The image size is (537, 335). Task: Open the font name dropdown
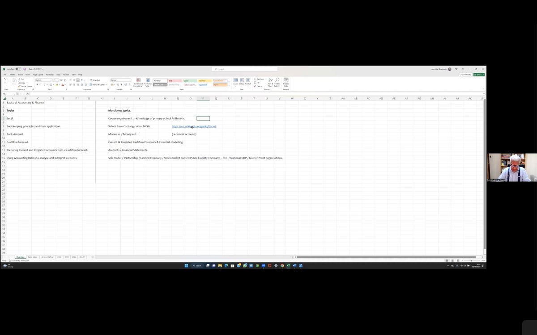click(51, 80)
